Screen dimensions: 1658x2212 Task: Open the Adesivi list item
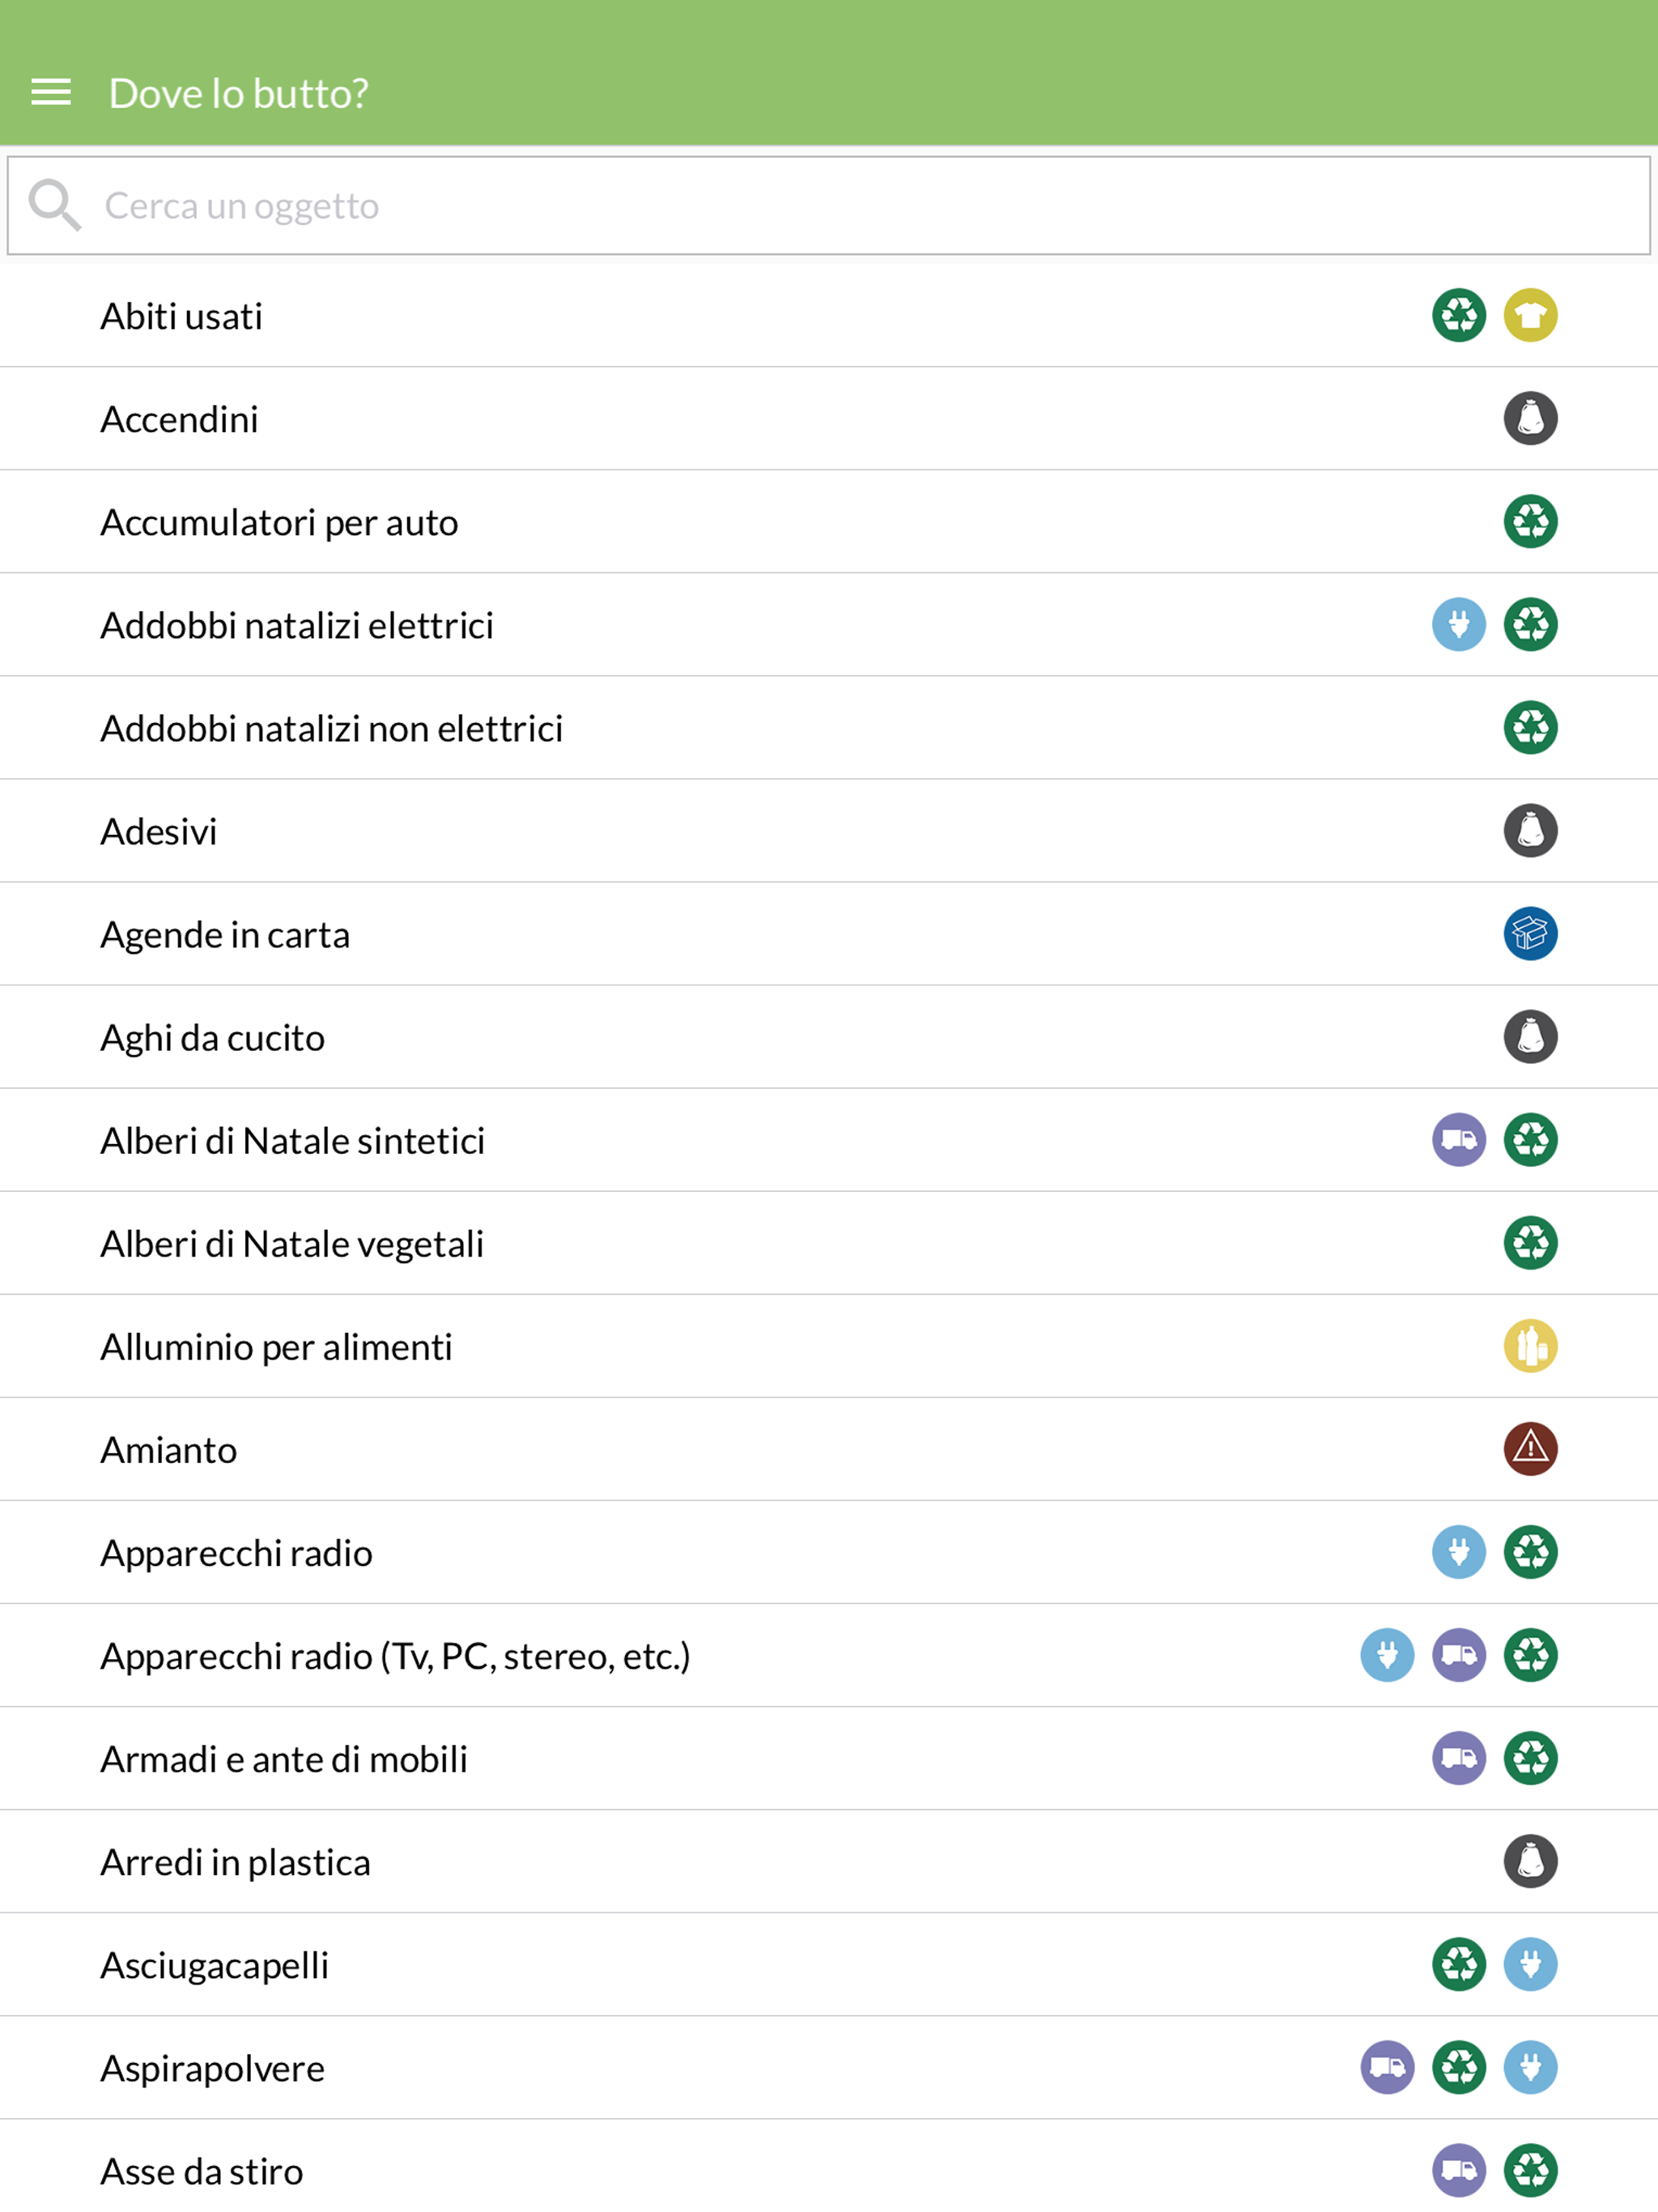pyautogui.click(x=829, y=831)
